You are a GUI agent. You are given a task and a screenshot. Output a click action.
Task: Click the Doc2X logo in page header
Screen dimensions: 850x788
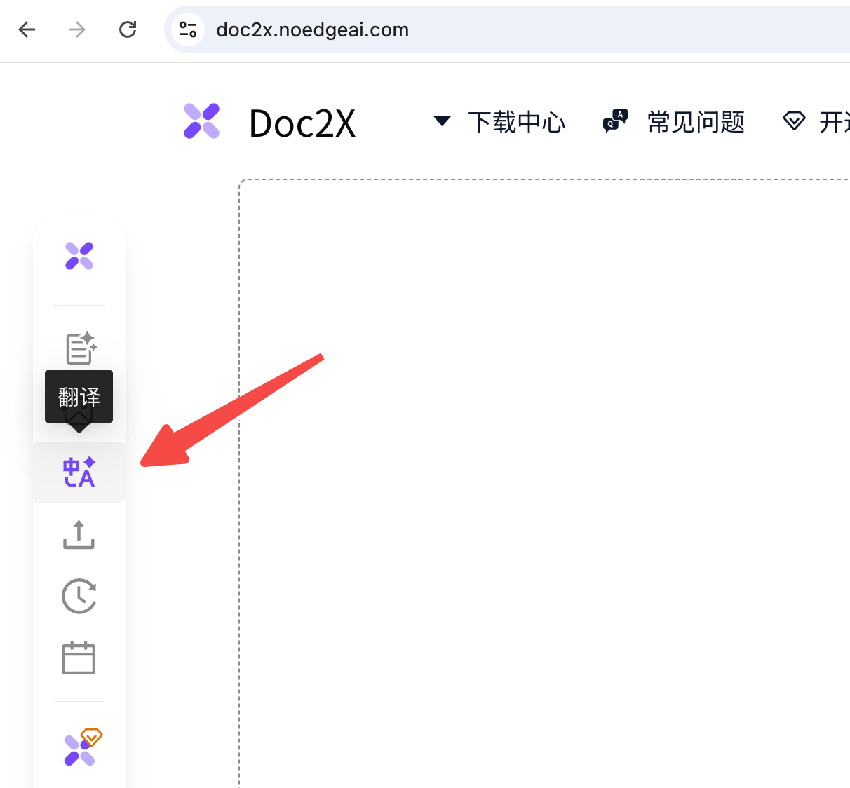tap(202, 121)
